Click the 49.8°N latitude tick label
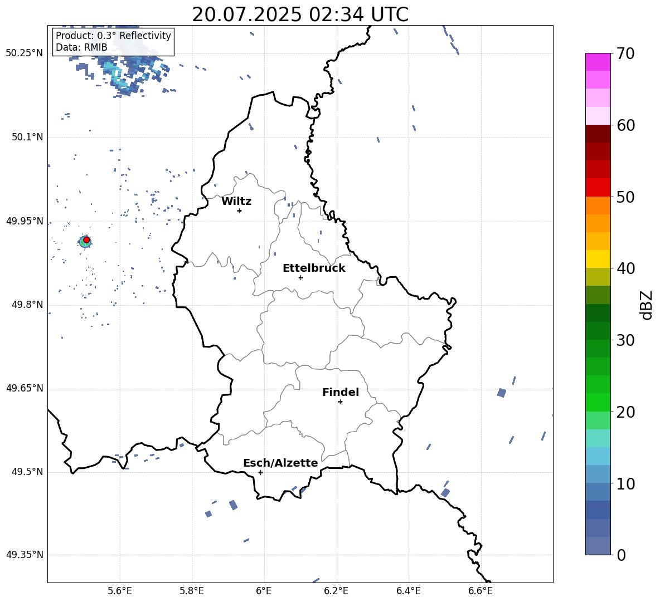Image resolution: width=660 pixels, height=602 pixels. 27,305
